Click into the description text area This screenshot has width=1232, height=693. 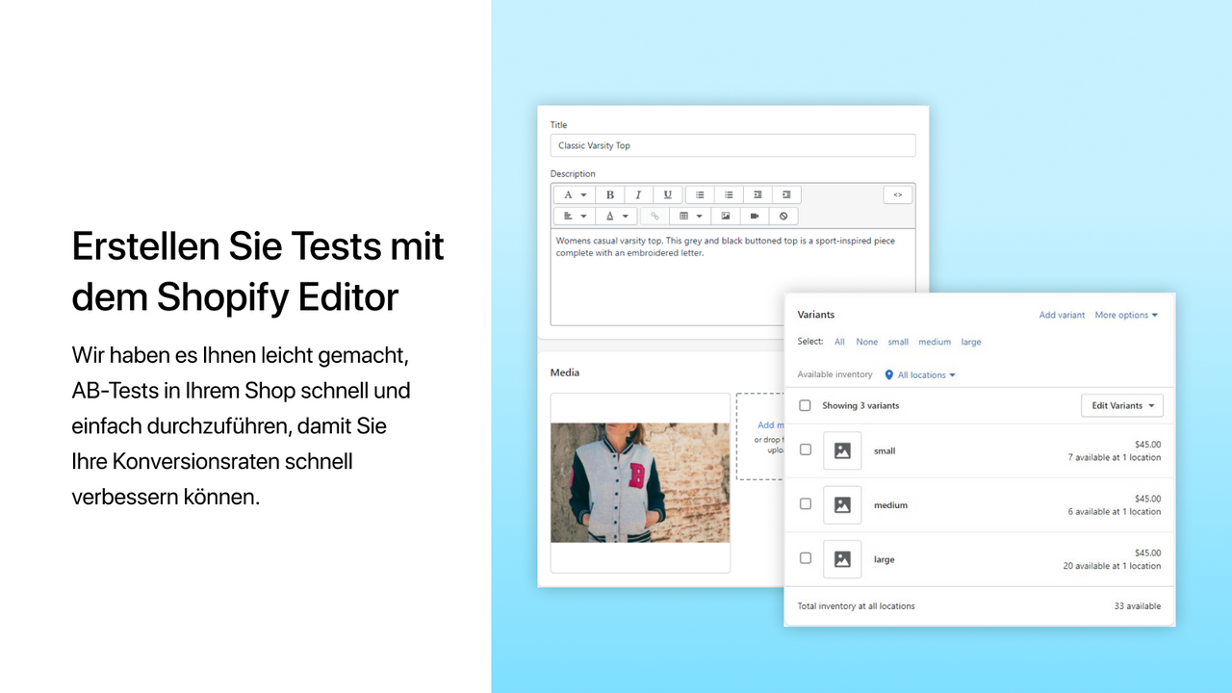(x=732, y=276)
